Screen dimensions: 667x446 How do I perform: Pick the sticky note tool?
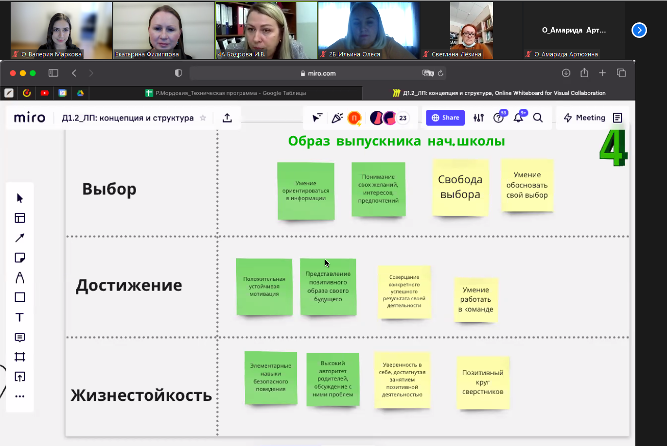coord(19,257)
